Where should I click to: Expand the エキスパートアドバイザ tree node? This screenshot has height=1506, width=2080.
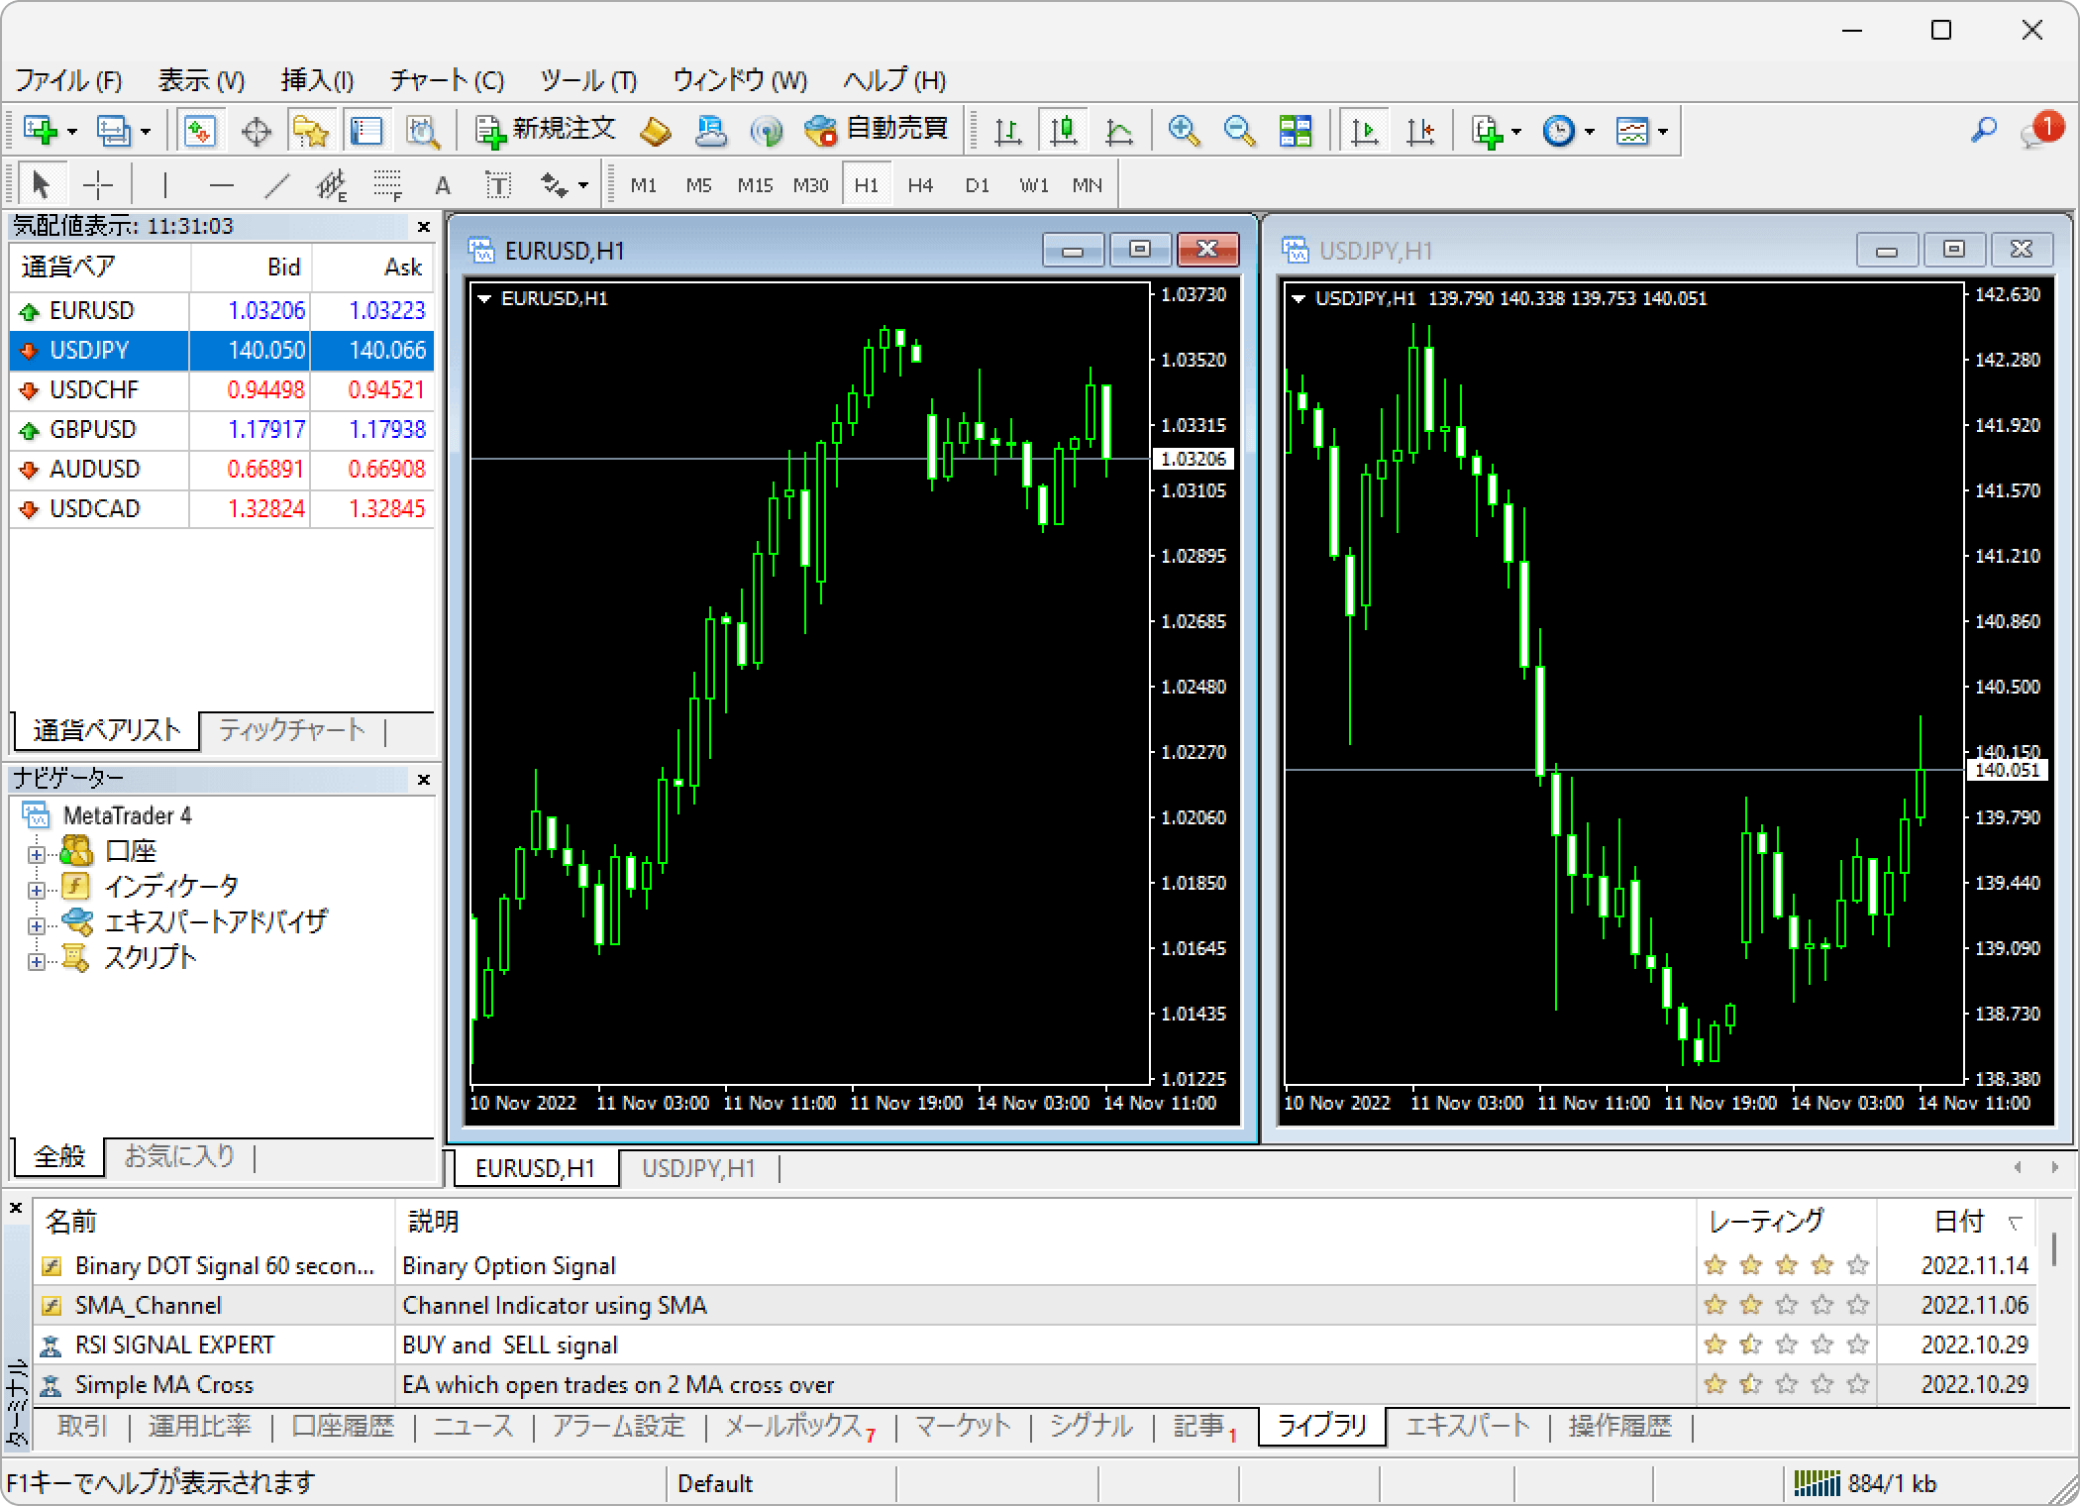36,925
